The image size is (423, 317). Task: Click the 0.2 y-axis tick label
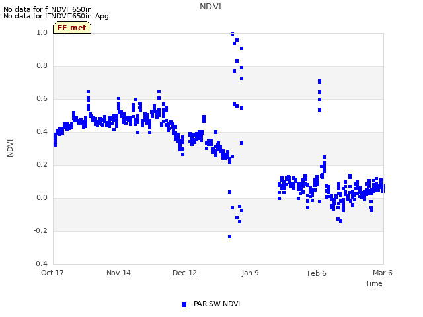(42, 164)
